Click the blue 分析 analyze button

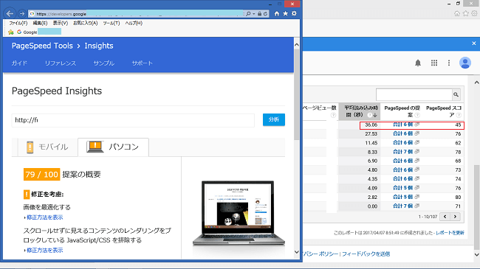[x=274, y=119]
